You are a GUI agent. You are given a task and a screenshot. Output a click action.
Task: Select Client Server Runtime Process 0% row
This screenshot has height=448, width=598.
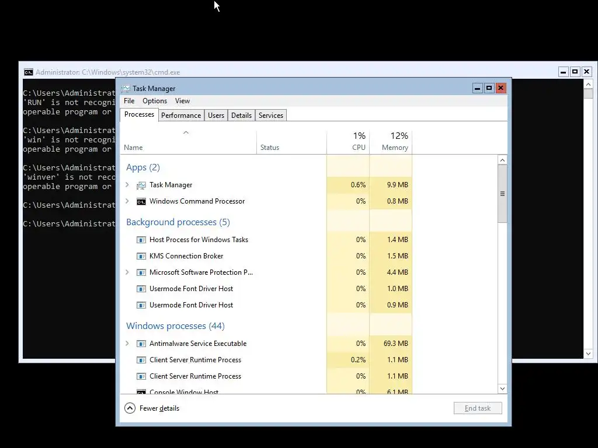click(x=266, y=376)
